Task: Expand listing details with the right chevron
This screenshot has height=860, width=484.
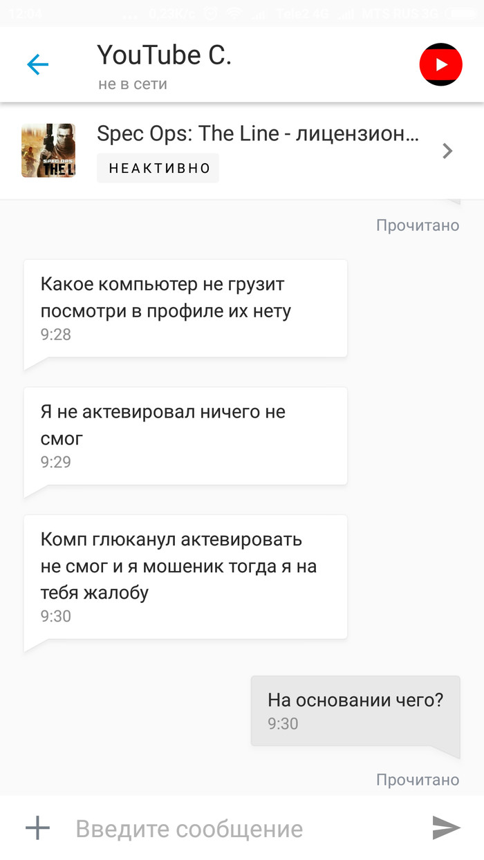Action: pos(447,151)
